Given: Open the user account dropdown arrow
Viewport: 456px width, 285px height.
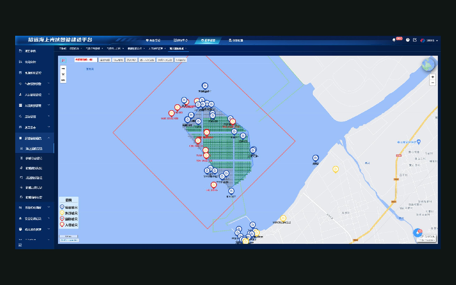Looking at the screenshot, I should coord(437,41).
